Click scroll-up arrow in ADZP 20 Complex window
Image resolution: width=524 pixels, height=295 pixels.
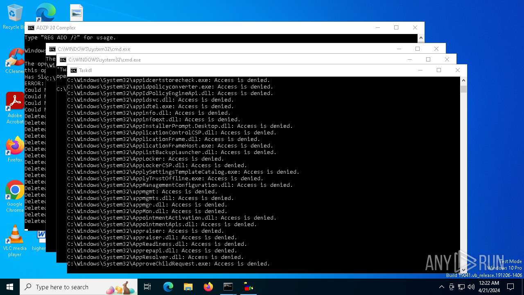click(421, 38)
